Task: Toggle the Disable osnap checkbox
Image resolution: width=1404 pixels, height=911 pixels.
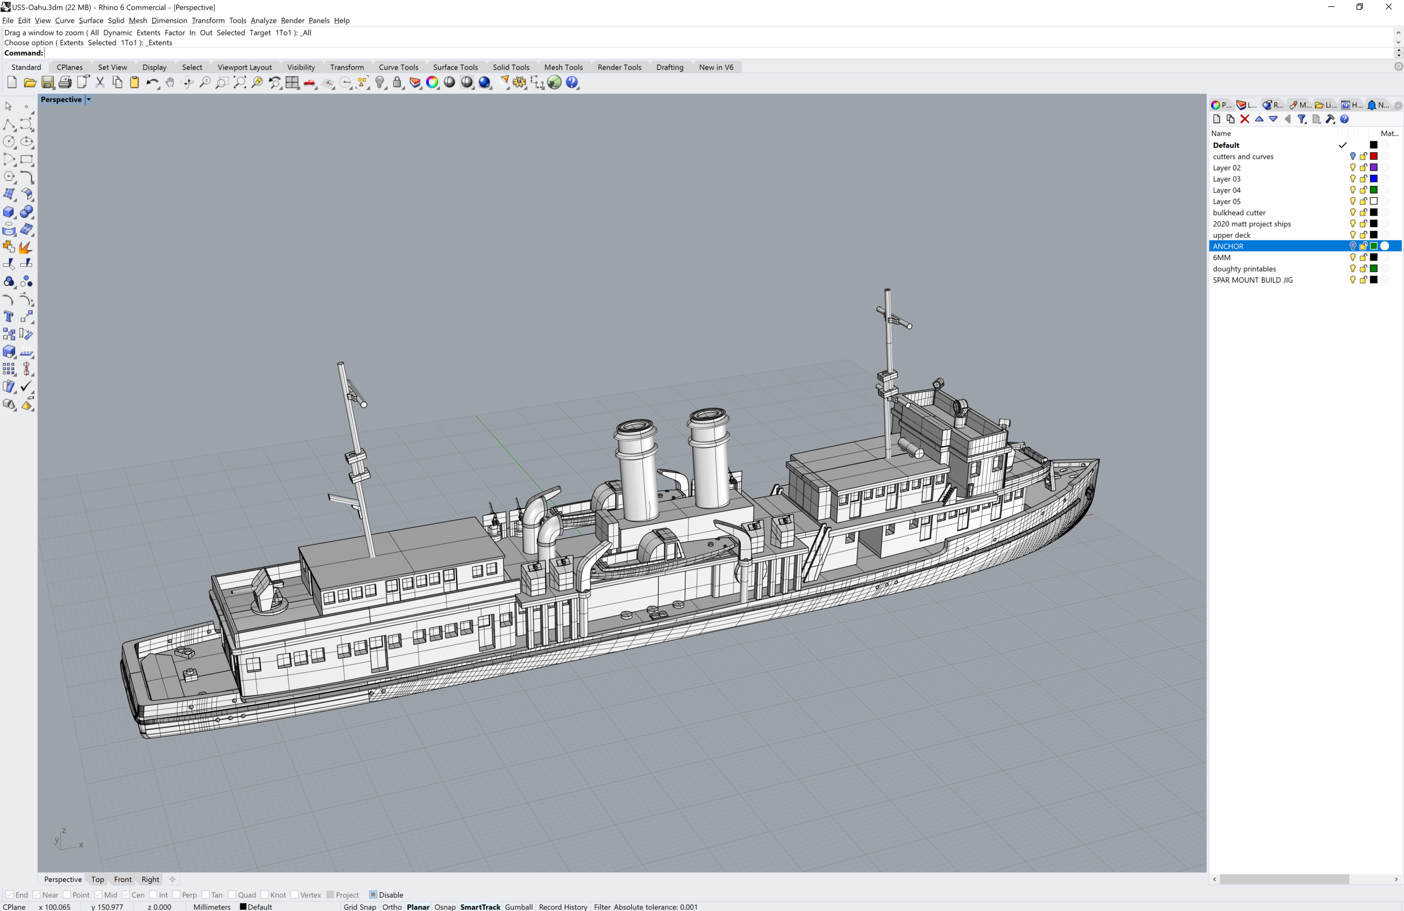Action: click(x=373, y=895)
